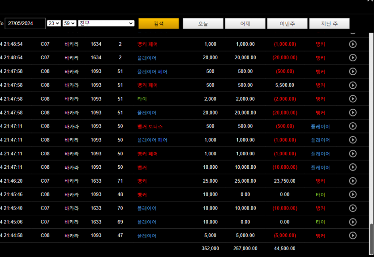The width and height of the screenshot is (374, 257).
Task: Click the 뱅커 보너스 bet type cell
Action: click(150, 126)
